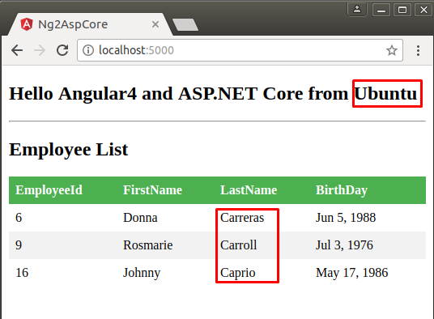This screenshot has width=434, height=319.
Task: Open the Chrome user profile button
Action: tap(357, 10)
